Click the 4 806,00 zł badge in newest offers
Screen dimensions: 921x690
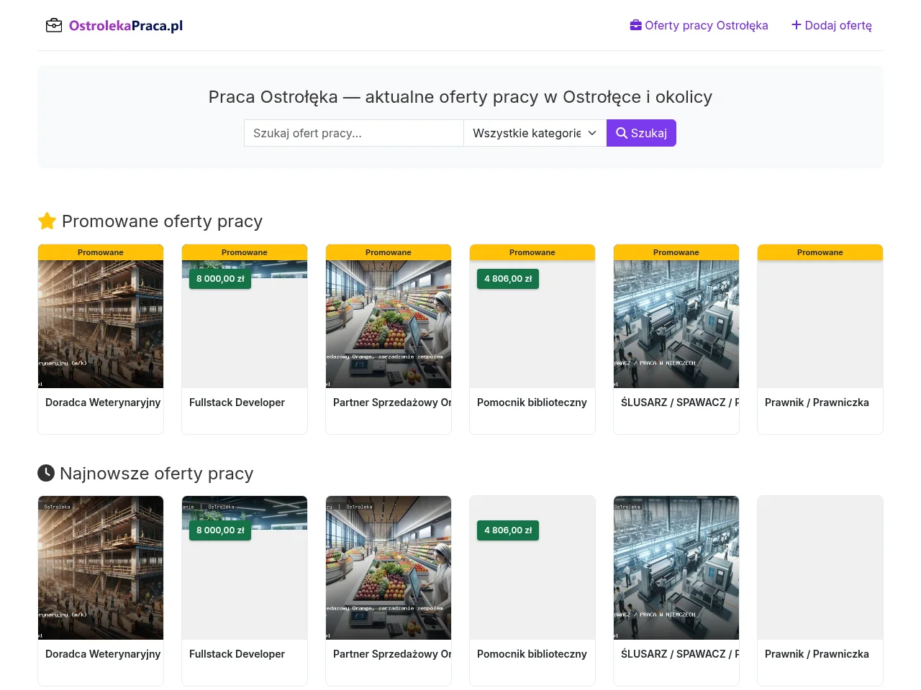click(x=508, y=530)
